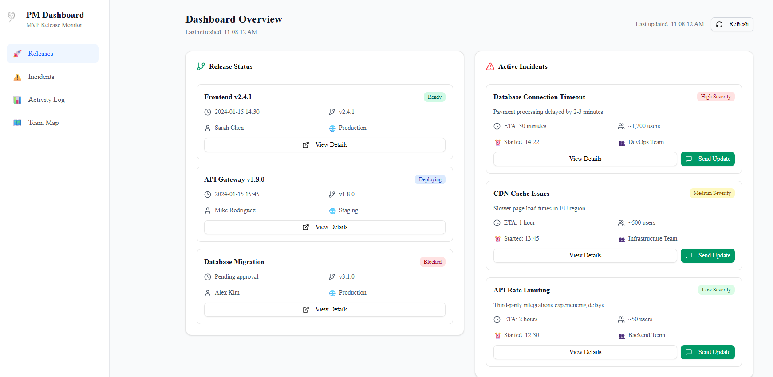
Task: Click the team icon next to Infrastructure Team
Action: (x=622, y=240)
